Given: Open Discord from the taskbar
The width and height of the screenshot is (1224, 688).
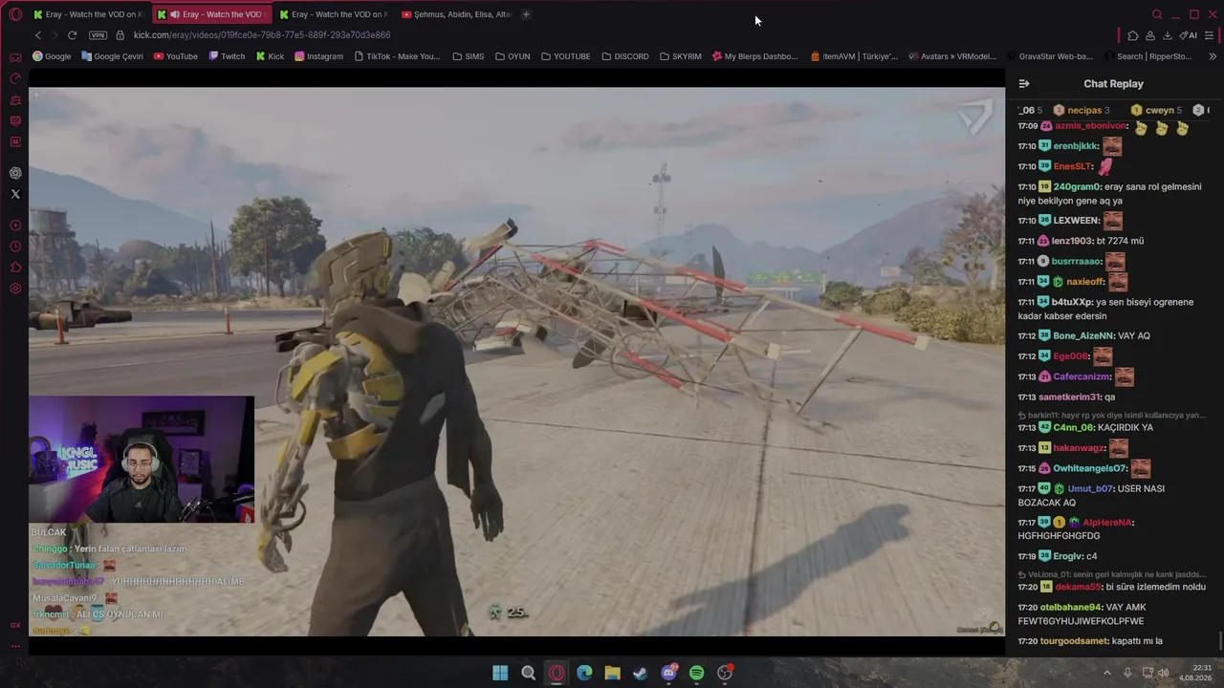Looking at the screenshot, I should 668,673.
